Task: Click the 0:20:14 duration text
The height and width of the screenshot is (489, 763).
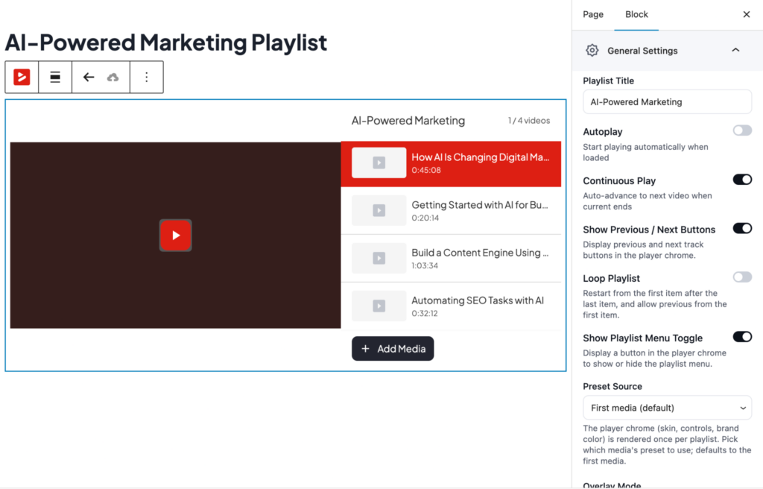Action: point(425,218)
